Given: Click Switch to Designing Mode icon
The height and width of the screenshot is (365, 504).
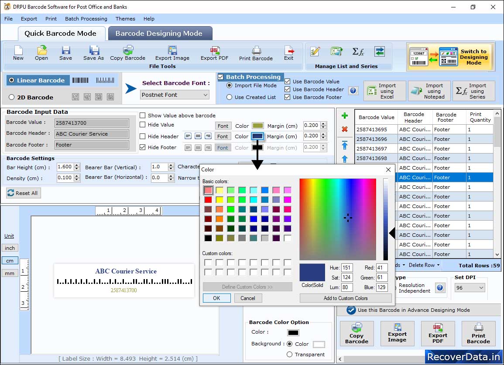Looking at the screenshot, I should tap(450, 57).
